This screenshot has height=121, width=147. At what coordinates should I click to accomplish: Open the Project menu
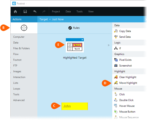pos(56,11)
